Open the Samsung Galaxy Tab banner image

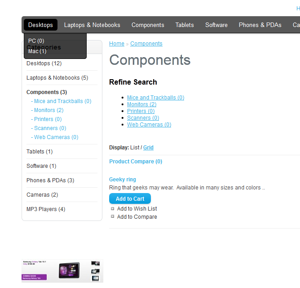(62, 270)
